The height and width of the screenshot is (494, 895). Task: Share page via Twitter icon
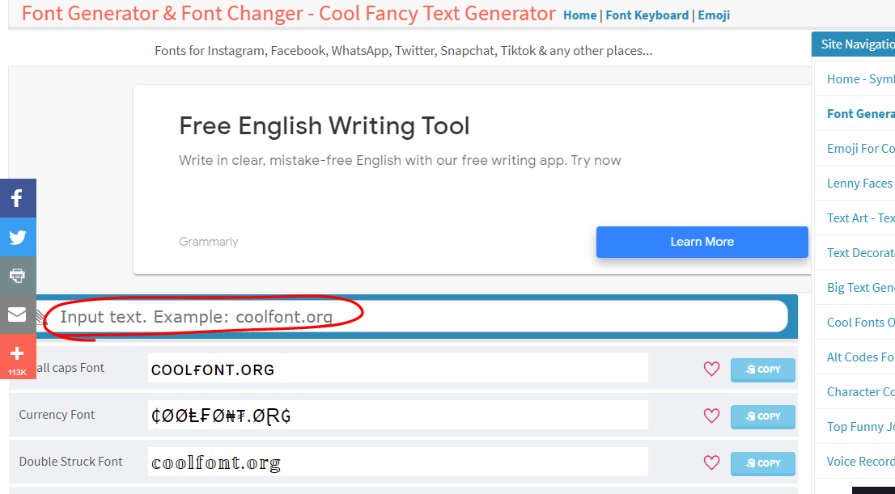point(17,237)
